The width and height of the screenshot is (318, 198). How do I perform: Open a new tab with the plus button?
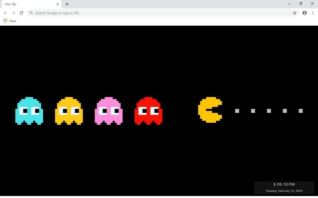pyautogui.click(x=67, y=4)
